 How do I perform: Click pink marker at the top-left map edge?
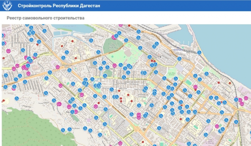[x=3, y=35]
